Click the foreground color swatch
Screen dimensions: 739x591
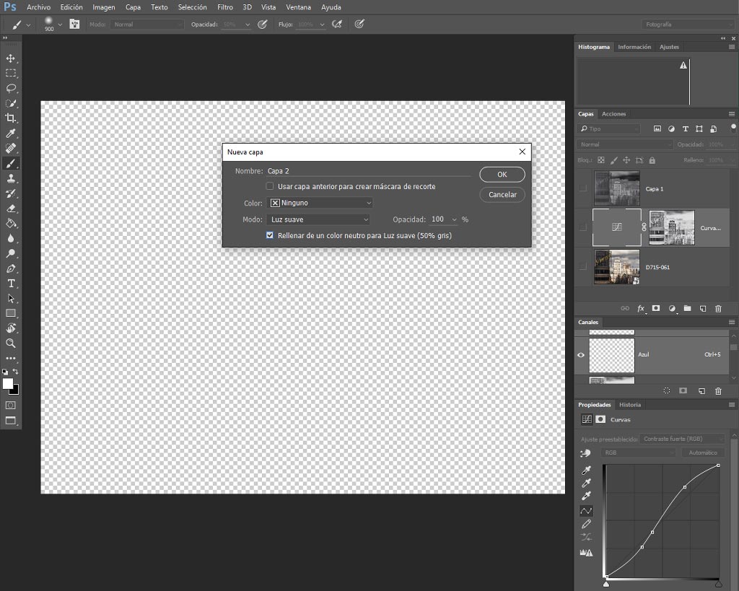pos(7,384)
